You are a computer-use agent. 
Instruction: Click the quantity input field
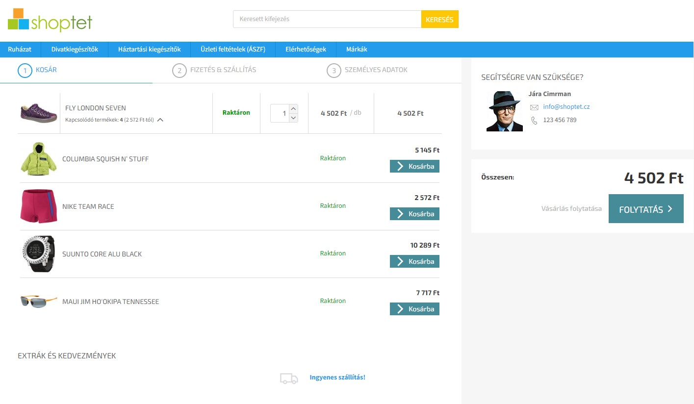(280, 113)
